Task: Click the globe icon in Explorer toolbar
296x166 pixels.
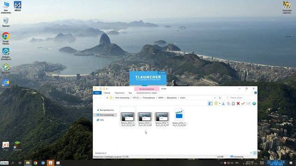Action: [254, 103]
